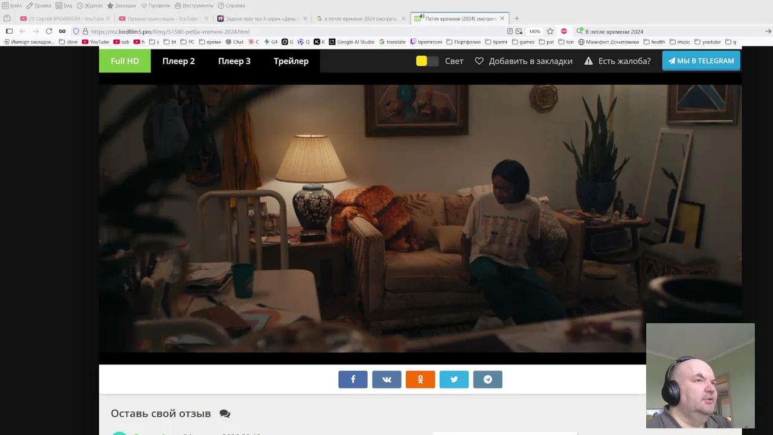Viewport: 773px width, 435px height.
Task: Open the Справка menu
Action: coord(231,5)
